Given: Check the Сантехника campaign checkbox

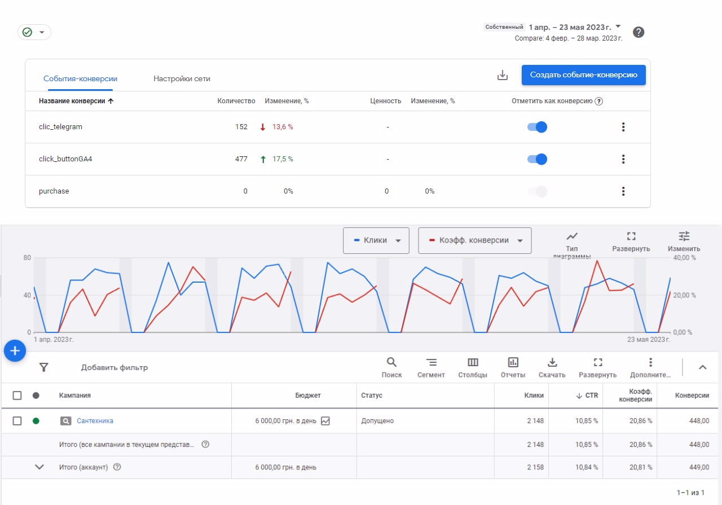Looking at the screenshot, I should pyautogui.click(x=17, y=421).
